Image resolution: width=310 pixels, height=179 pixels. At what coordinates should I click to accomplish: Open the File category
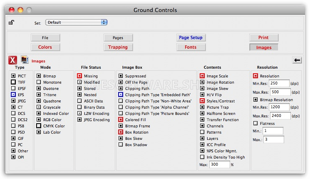[x=45, y=37]
